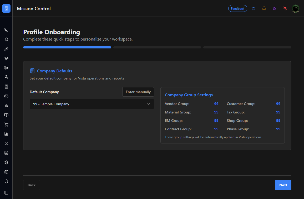Click the Company Defaults building icon

click(32, 71)
